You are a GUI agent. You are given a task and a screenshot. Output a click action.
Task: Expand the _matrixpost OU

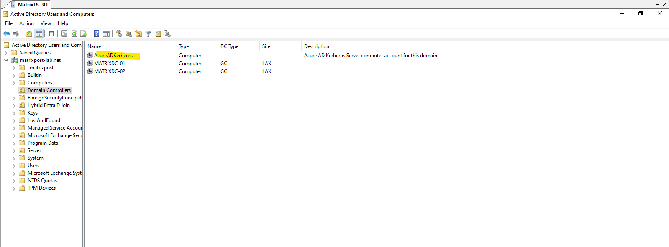pyautogui.click(x=14, y=68)
